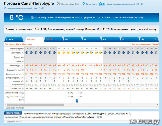
Task: Click 'Свернуть текст' to collapse news
Action: 13,122
